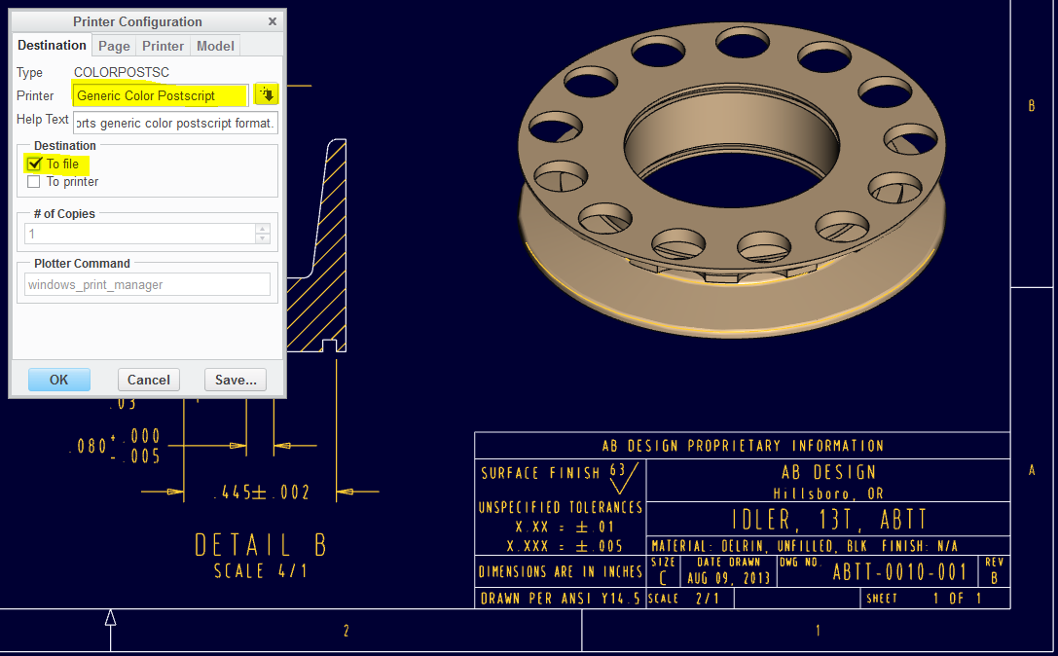Close the Printer Configuration dialog

click(273, 21)
